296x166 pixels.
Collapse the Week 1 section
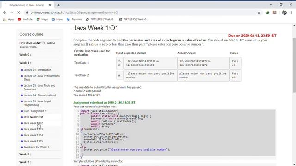point(25,63)
